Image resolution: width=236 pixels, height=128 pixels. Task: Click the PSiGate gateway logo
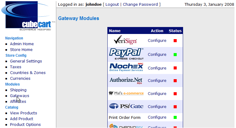(126, 106)
